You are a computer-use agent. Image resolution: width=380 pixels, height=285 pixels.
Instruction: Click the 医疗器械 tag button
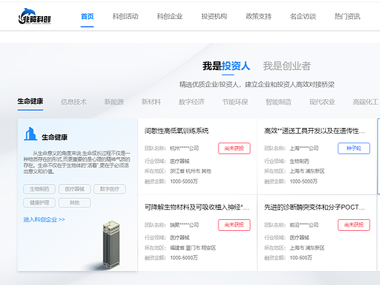(x=75, y=189)
